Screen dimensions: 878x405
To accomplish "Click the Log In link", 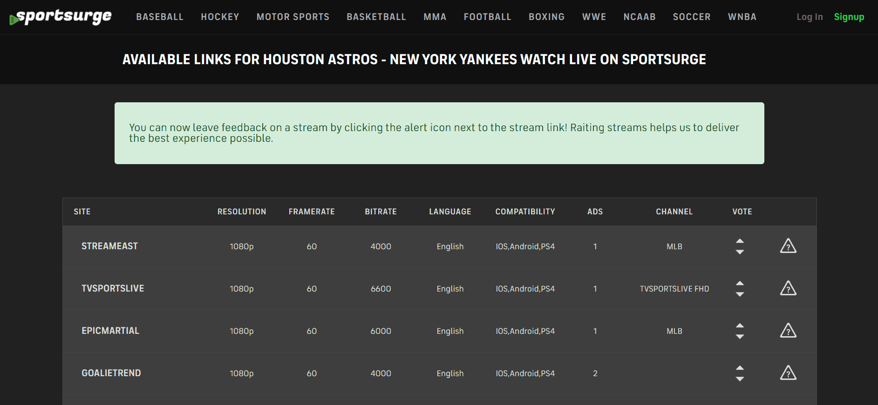I will (x=810, y=17).
